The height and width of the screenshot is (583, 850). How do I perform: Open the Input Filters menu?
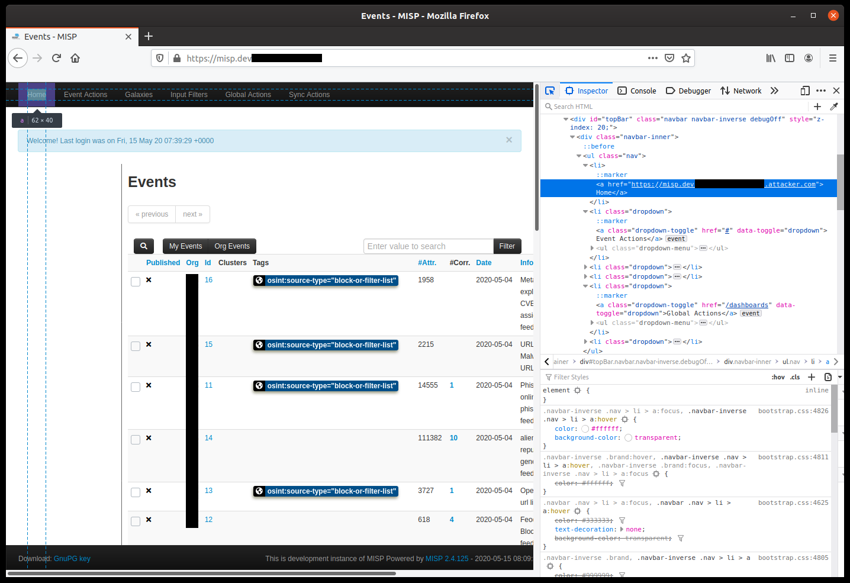tap(189, 95)
